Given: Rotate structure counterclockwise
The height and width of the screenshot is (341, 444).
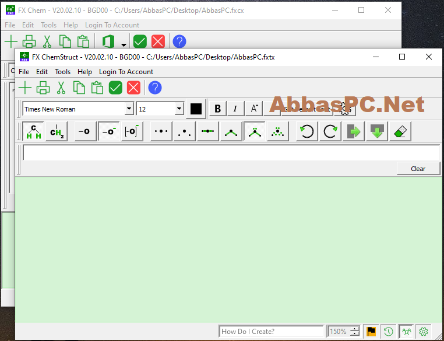Looking at the screenshot, I should click(306, 131).
